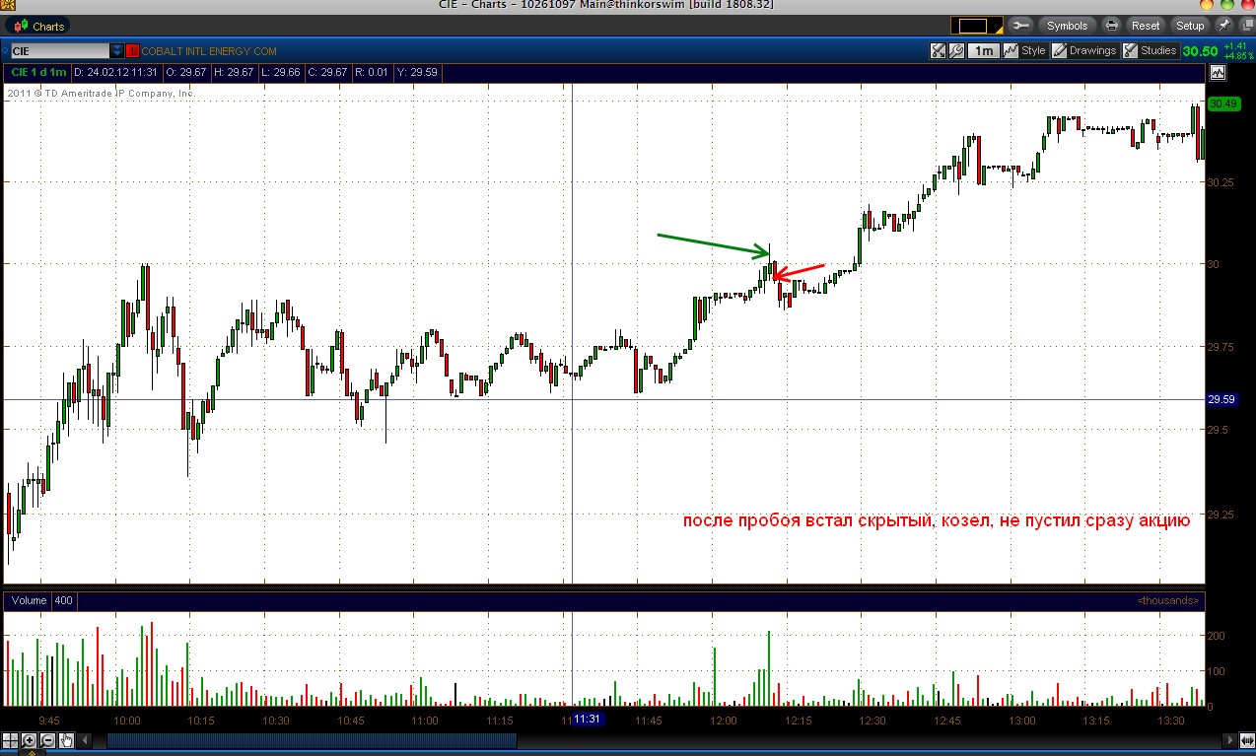This screenshot has width=1256, height=756.
Task: Click the COBALT INTL ENERGY COM company name
Action: click(209, 51)
